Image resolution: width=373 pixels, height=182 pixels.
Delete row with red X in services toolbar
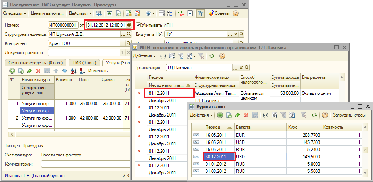coord(38,71)
